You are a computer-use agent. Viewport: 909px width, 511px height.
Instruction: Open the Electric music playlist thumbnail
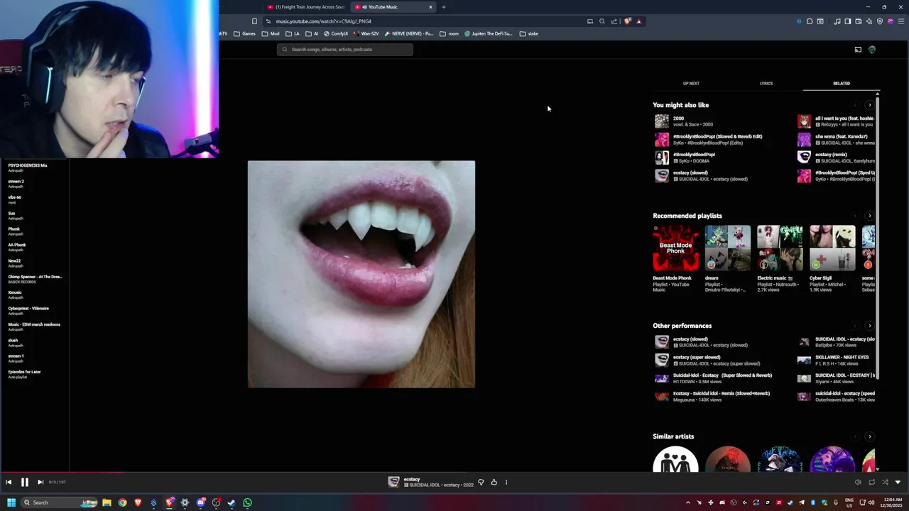[780, 248]
